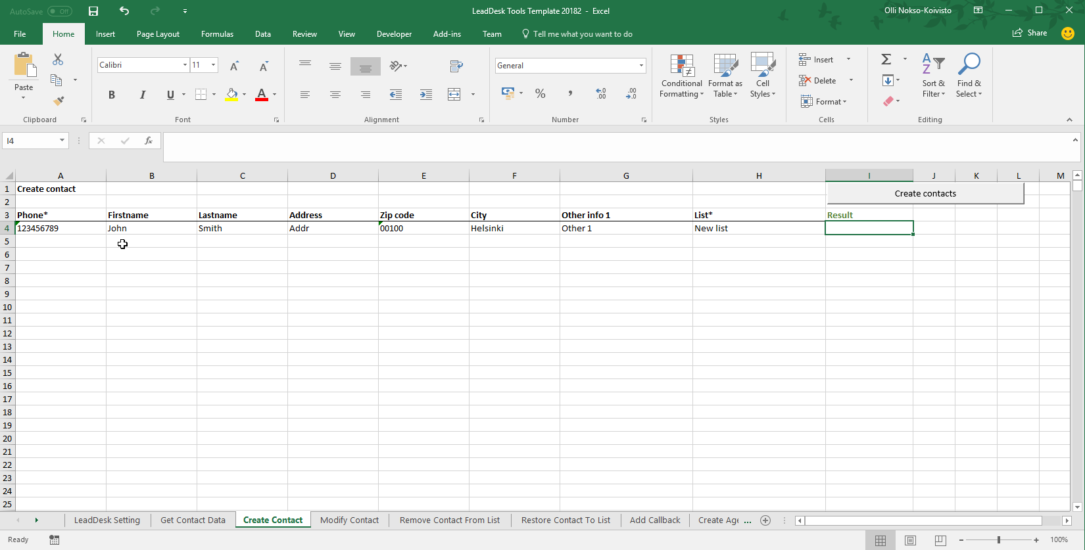Expand the Name Box dropdown arrow

62,141
